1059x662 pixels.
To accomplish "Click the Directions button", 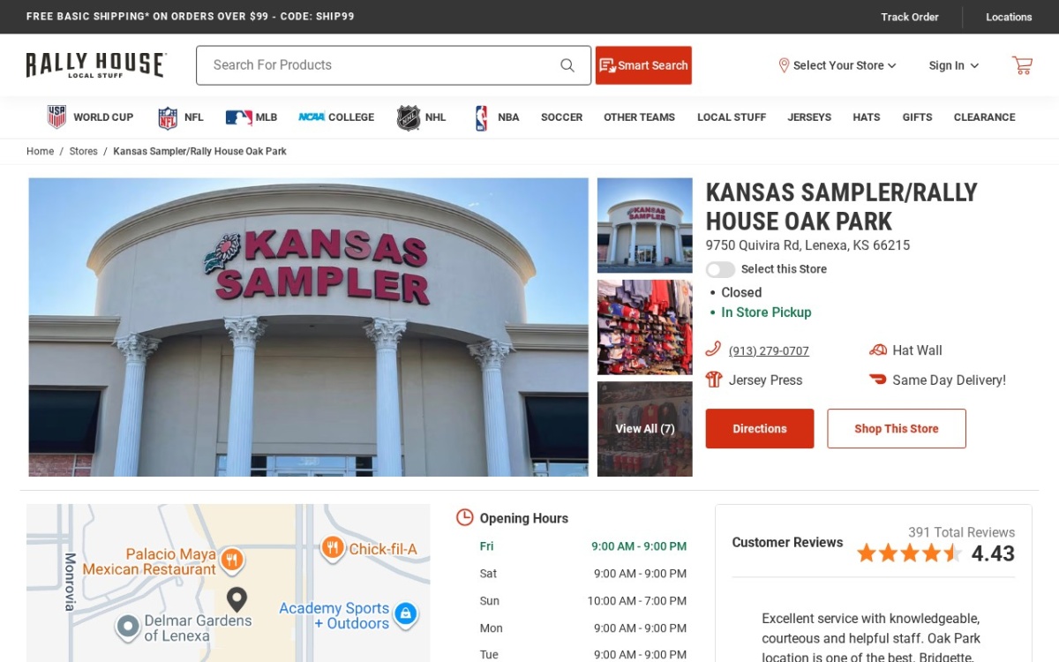I will pyautogui.click(x=760, y=429).
